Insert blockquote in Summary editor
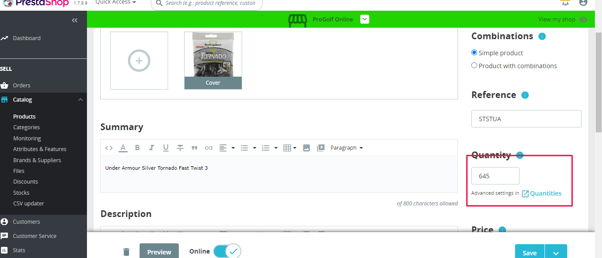Screen dimensions: 602x258 click(x=194, y=148)
